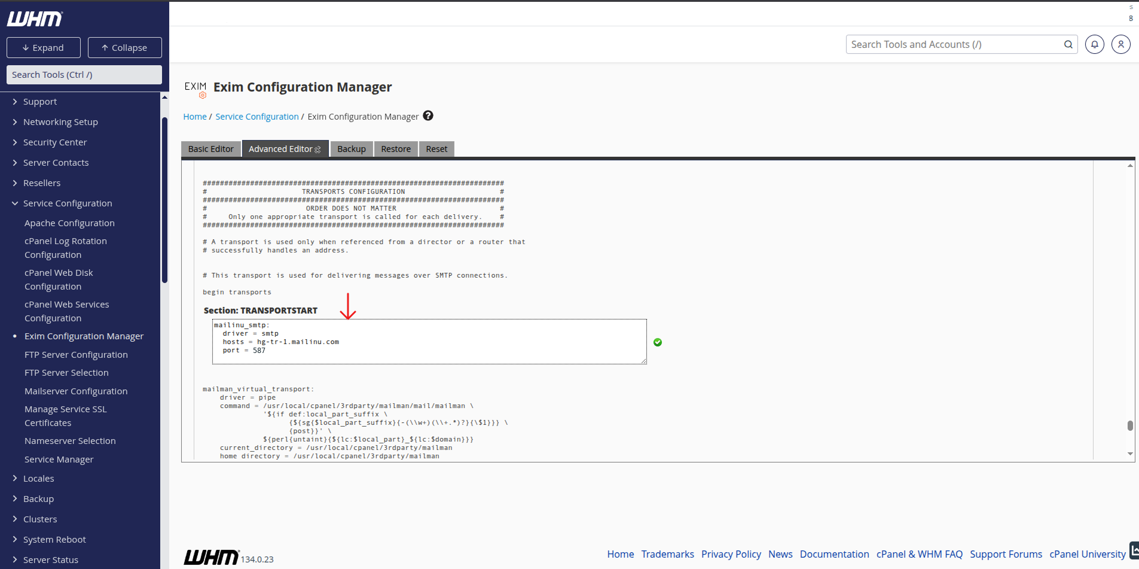1139x569 pixels.
Task: Open the Reset tab
Action: click(436, 149)
